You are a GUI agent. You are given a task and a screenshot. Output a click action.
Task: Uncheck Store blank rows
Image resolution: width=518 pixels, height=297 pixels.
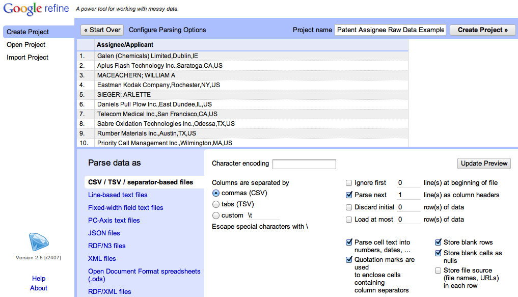point(438,242)
